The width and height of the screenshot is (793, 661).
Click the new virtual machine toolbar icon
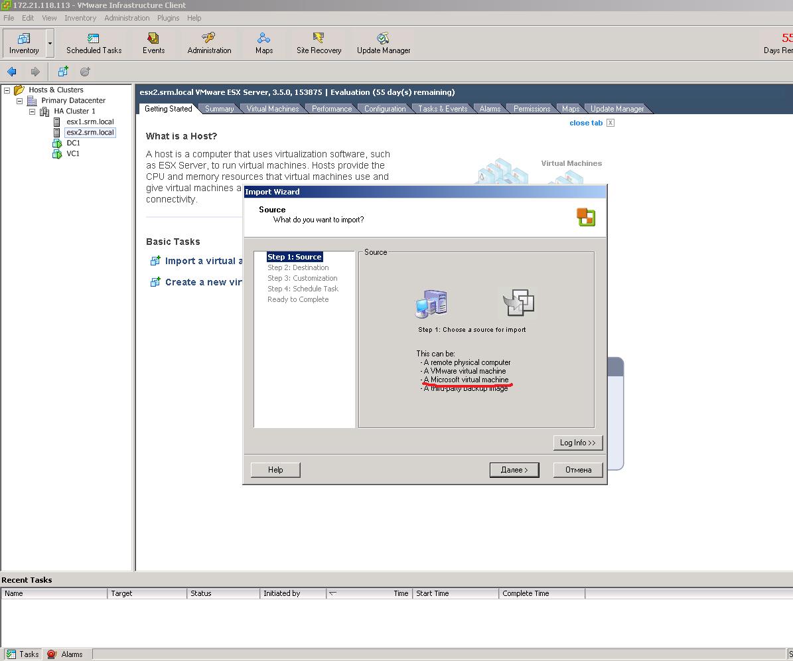(63, 71)
